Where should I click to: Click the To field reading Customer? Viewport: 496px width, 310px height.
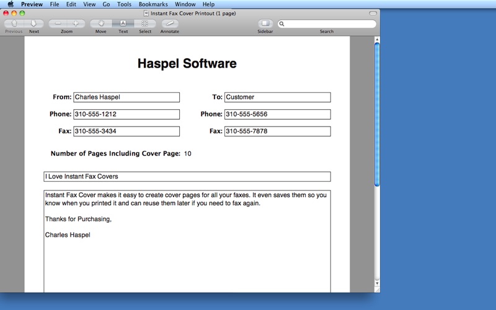(x=278, y=97)
